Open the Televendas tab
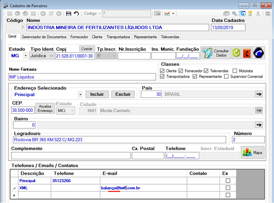 170,37
